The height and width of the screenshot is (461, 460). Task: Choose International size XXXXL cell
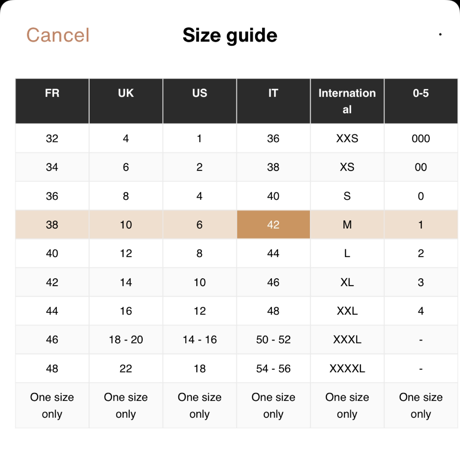point(347,368)
